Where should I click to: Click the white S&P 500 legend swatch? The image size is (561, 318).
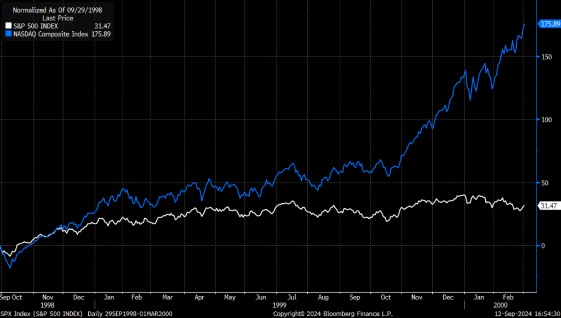(x=8, y=25)
